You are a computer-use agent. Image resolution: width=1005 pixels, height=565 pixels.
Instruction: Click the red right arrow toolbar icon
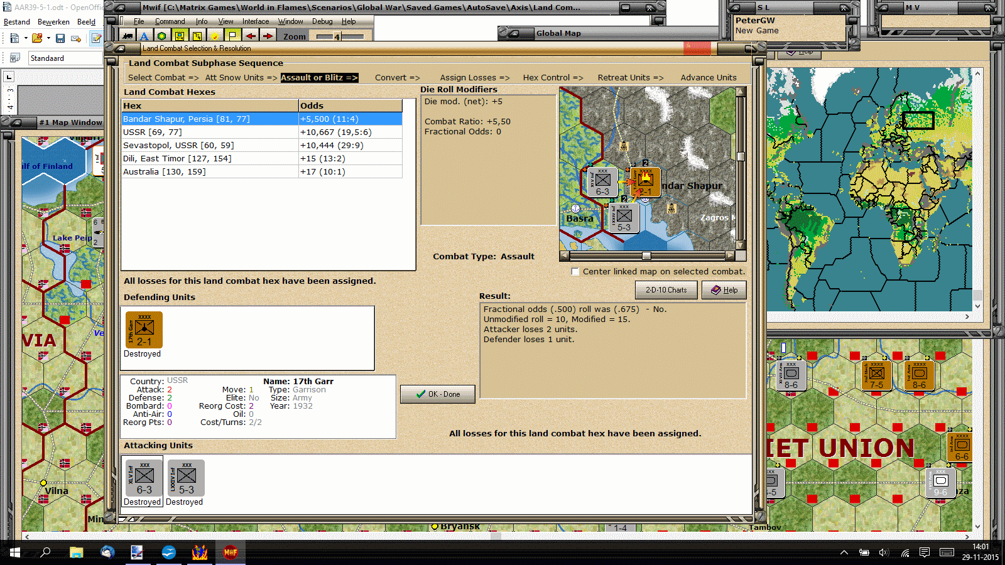click(268, 36)
